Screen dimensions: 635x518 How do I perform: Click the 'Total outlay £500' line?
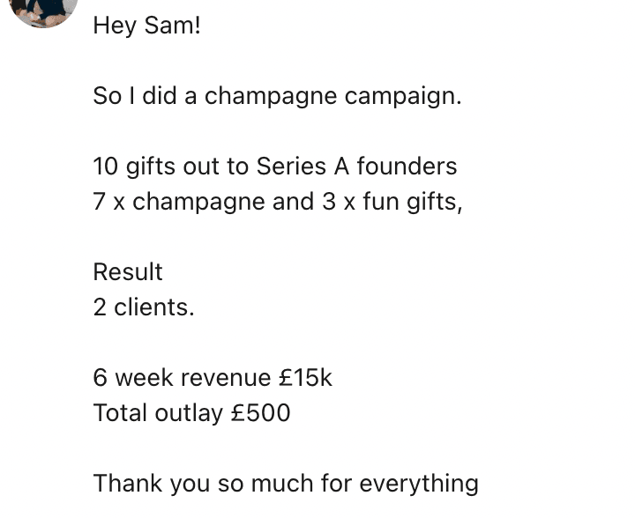tap(191, 413)
